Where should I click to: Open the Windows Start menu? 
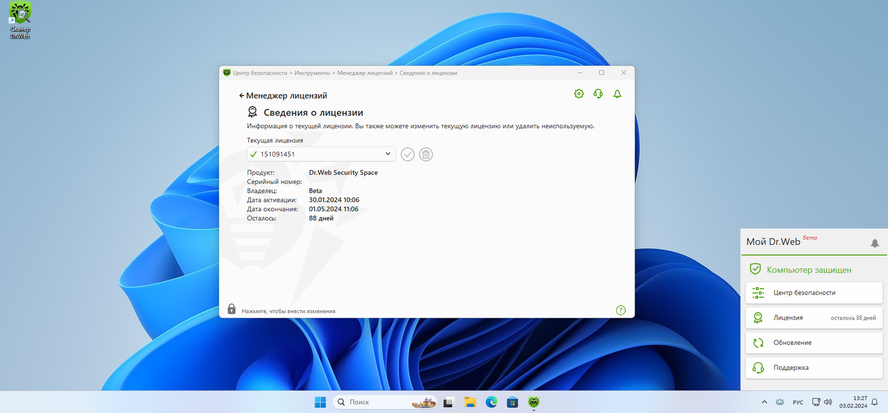coord(320,402)
